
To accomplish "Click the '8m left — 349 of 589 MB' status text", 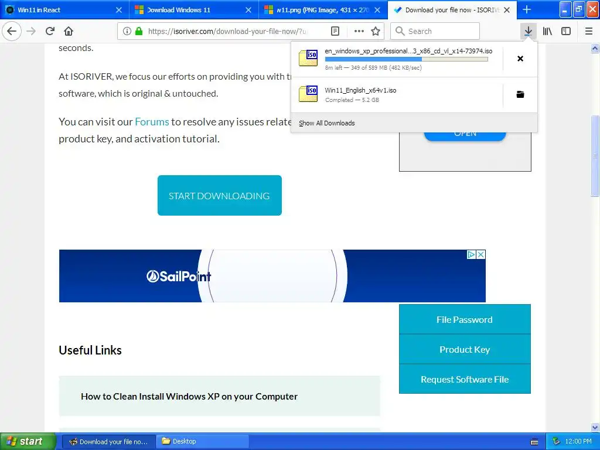I will (373, 68).
